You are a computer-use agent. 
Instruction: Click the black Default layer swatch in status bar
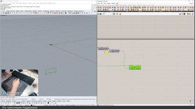[x=31, y=105]
